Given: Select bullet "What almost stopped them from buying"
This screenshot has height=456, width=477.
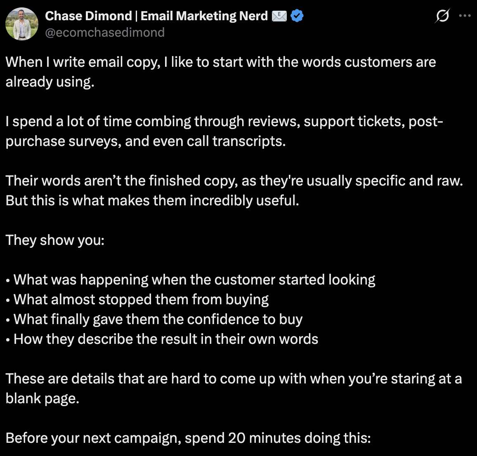Looking at the screenshot, I should click(x=137, y=299).
